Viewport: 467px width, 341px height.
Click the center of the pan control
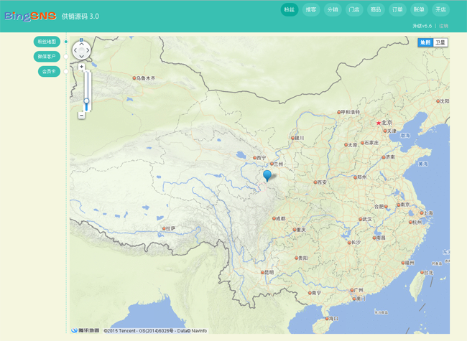[x=81, y=50]
